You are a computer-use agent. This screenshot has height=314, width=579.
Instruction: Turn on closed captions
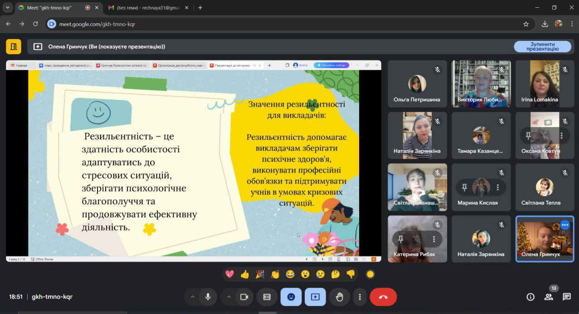267,297
